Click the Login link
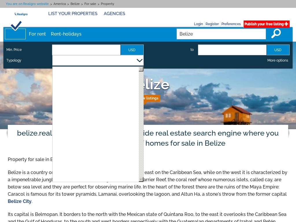Screen dimensions: 296x222 pos(198,24)
